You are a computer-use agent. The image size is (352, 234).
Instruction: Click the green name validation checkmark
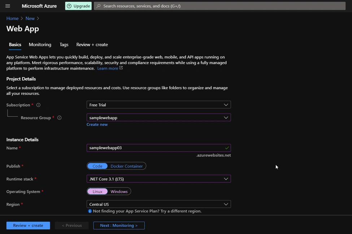(x=227, y=148)
